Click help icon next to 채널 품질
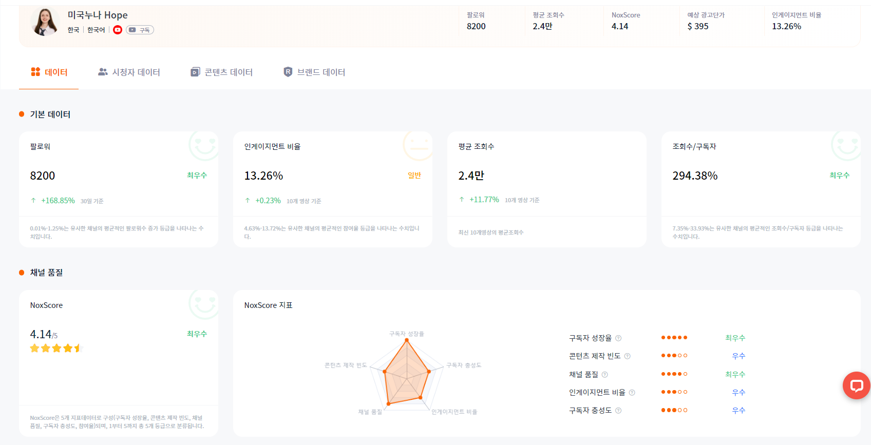 pos(604,375)
